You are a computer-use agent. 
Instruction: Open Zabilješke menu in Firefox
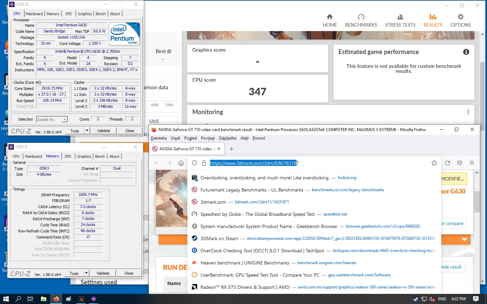pos(227,138)
